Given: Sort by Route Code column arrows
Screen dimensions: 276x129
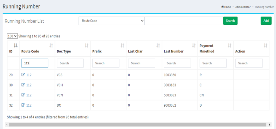Looking at the screenshot, I should [x=51, y=46].
